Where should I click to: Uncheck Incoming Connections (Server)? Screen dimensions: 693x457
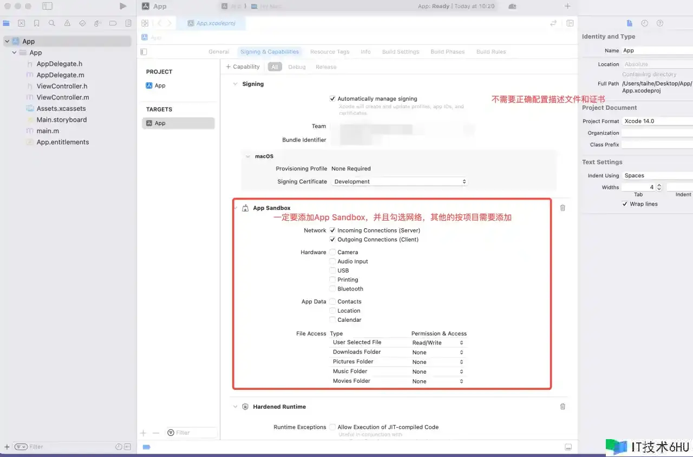pos(332,230)
